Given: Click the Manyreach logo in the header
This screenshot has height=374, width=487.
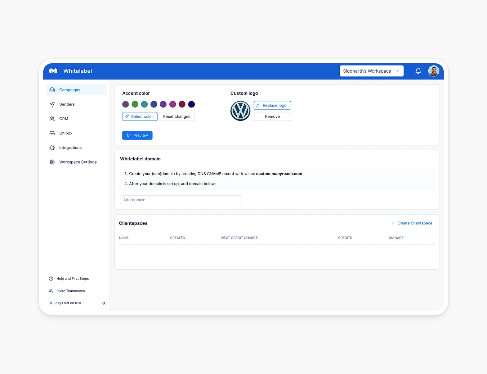Looking at the screenshot, I should coord(53,71).
